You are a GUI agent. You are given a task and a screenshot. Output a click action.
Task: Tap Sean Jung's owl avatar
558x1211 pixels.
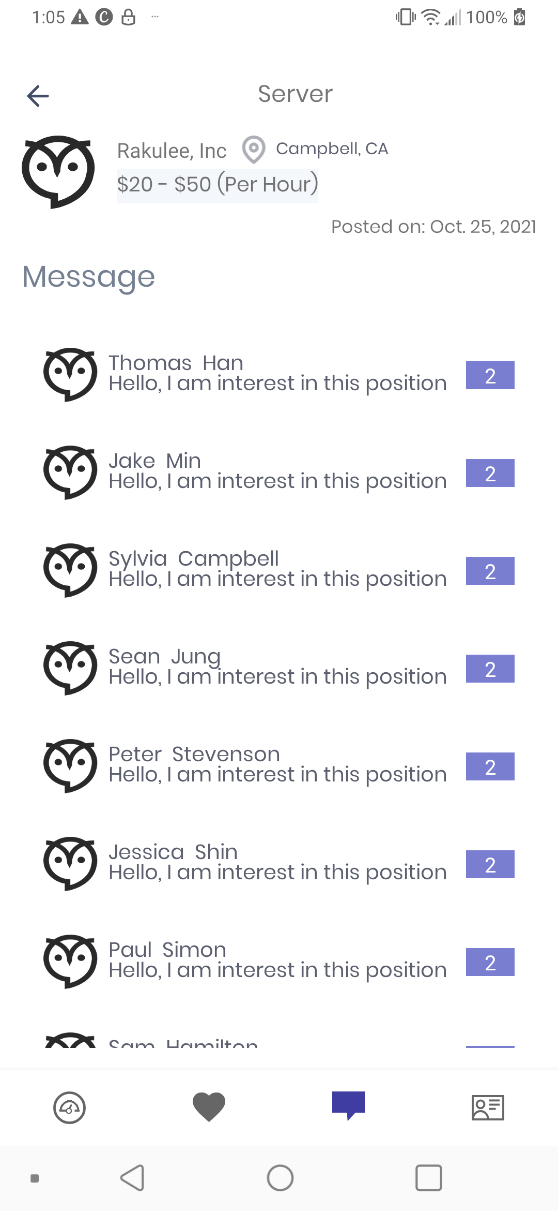tap(70, 668)
